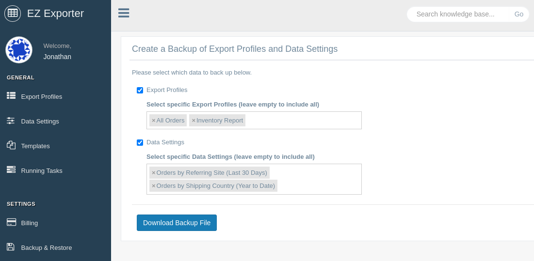The image size is (534, 261).
Task: Click 'Select specific Data Settings' label
Action: pyautogui.click(x=230, y=157)
